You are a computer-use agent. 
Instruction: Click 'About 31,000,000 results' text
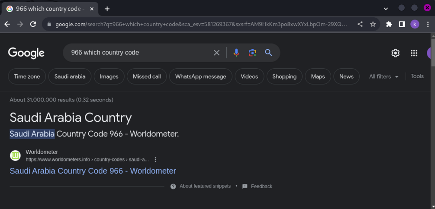coord(61,100)
